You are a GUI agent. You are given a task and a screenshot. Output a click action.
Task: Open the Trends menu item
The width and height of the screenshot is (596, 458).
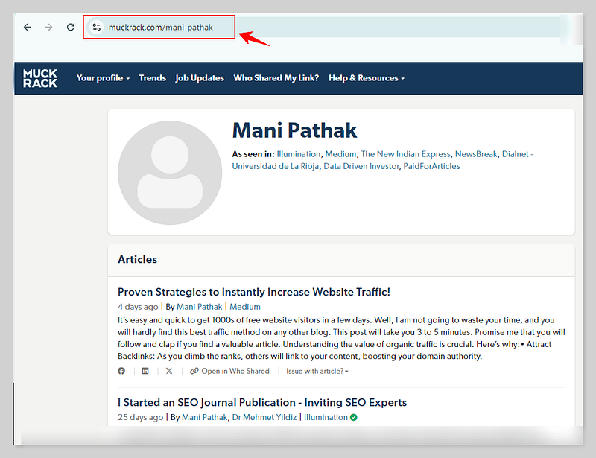(153, 78)
